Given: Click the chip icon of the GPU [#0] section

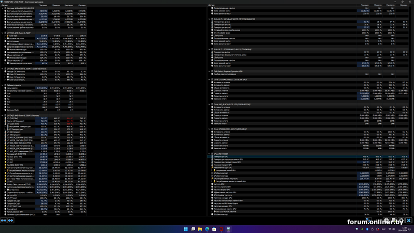Looking at the screenshot, I should tap(212, 154).
